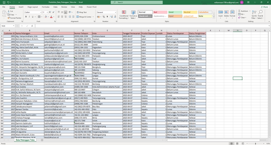Viewport: 271px width, 145px height.
Task: Switch to Page Layout view in status bar
Action: [237, 143]
